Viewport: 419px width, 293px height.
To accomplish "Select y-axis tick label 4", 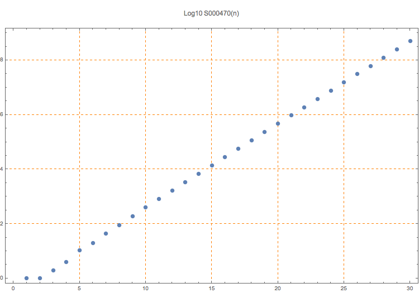I will [2, 169].
